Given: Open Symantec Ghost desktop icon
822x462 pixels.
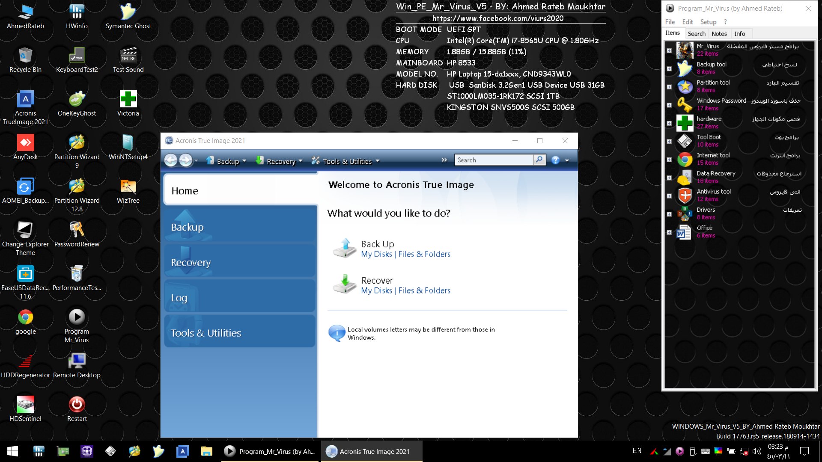Looking at the screenshot, I should (128, 17).
